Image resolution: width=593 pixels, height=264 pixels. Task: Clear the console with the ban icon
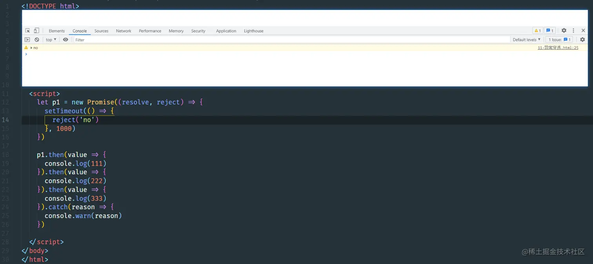37,40
